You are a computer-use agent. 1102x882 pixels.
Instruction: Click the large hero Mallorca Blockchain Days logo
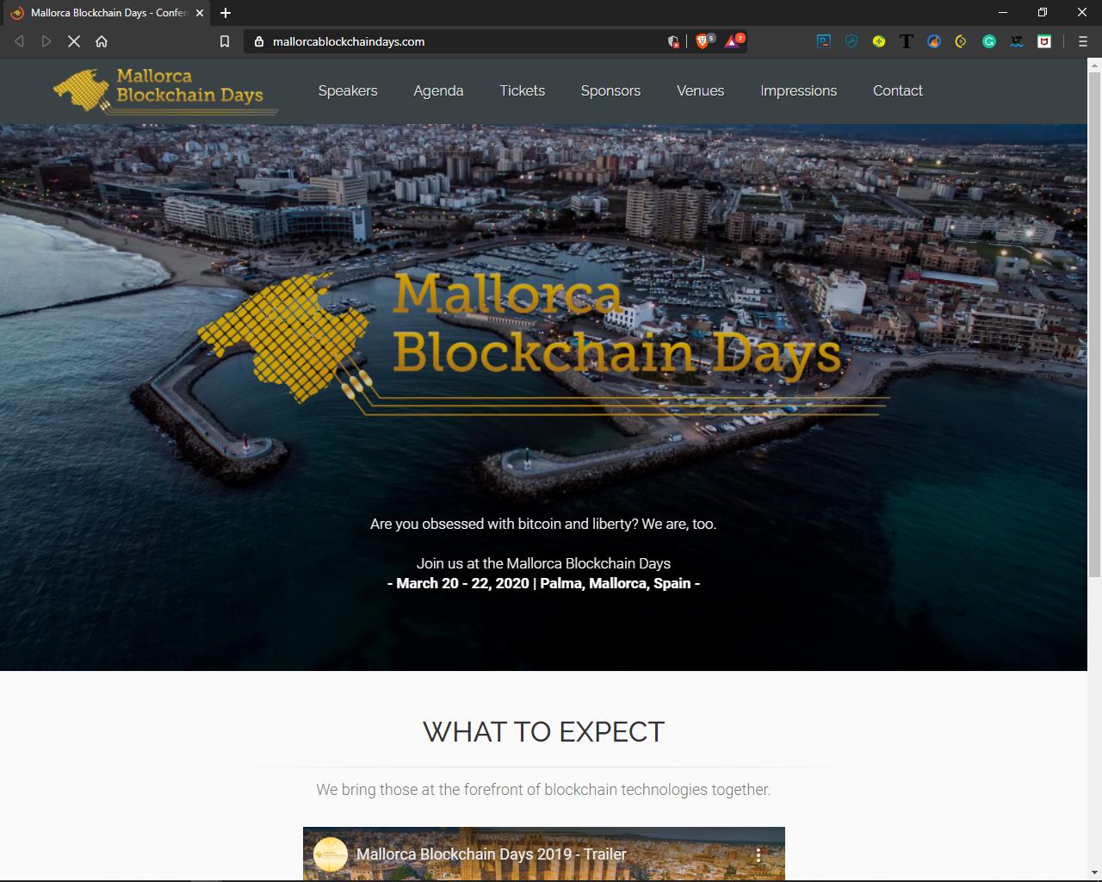coord(544,343)
